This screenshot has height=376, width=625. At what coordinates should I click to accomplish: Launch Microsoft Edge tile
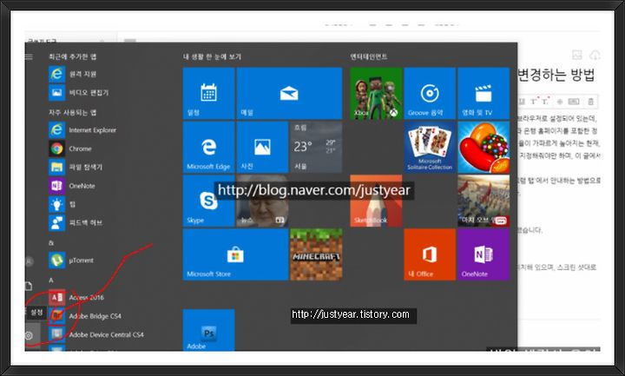208,147
